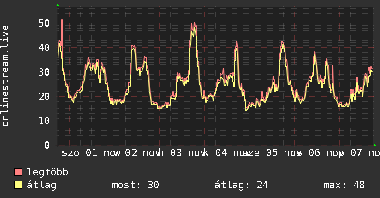The image size is (380, 198).
Task: Click the 'átlag: 24' statistic
Action: pos(241,185)
